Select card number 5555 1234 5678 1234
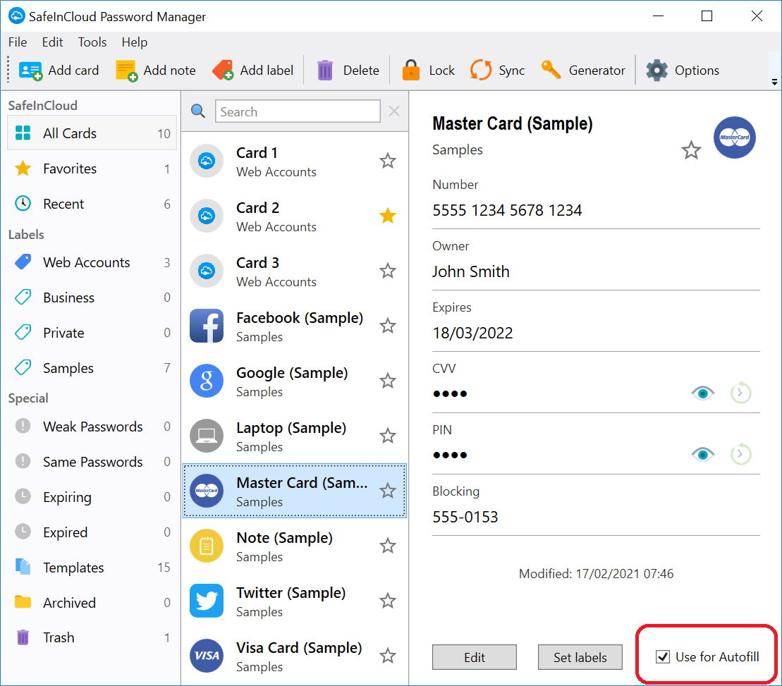Viewport: 782px width, 686px height. [x=507, y=210]
